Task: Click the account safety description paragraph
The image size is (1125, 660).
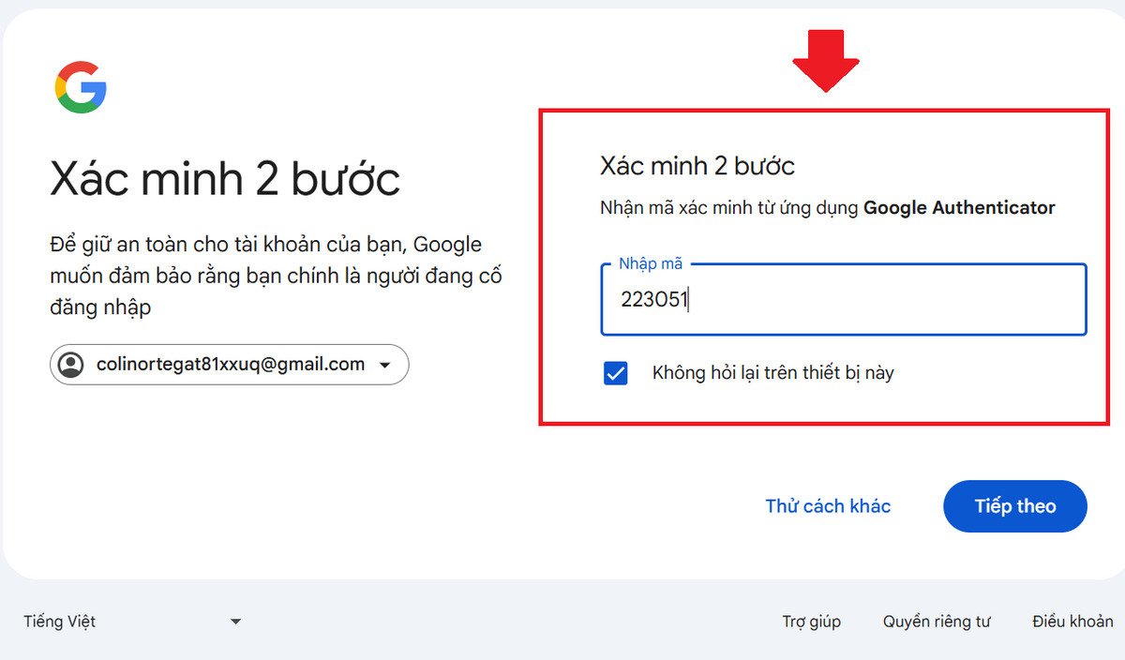Action: pos(276,276)
